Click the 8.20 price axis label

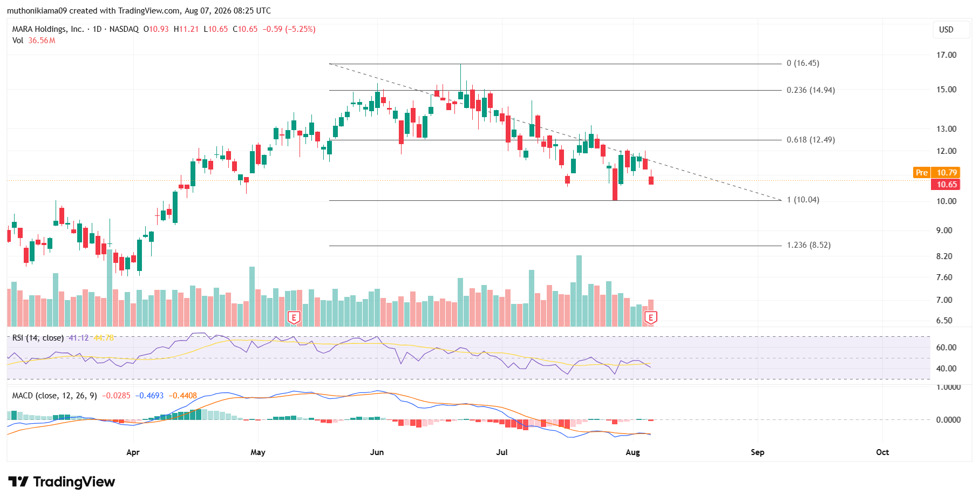pos(944,256)
